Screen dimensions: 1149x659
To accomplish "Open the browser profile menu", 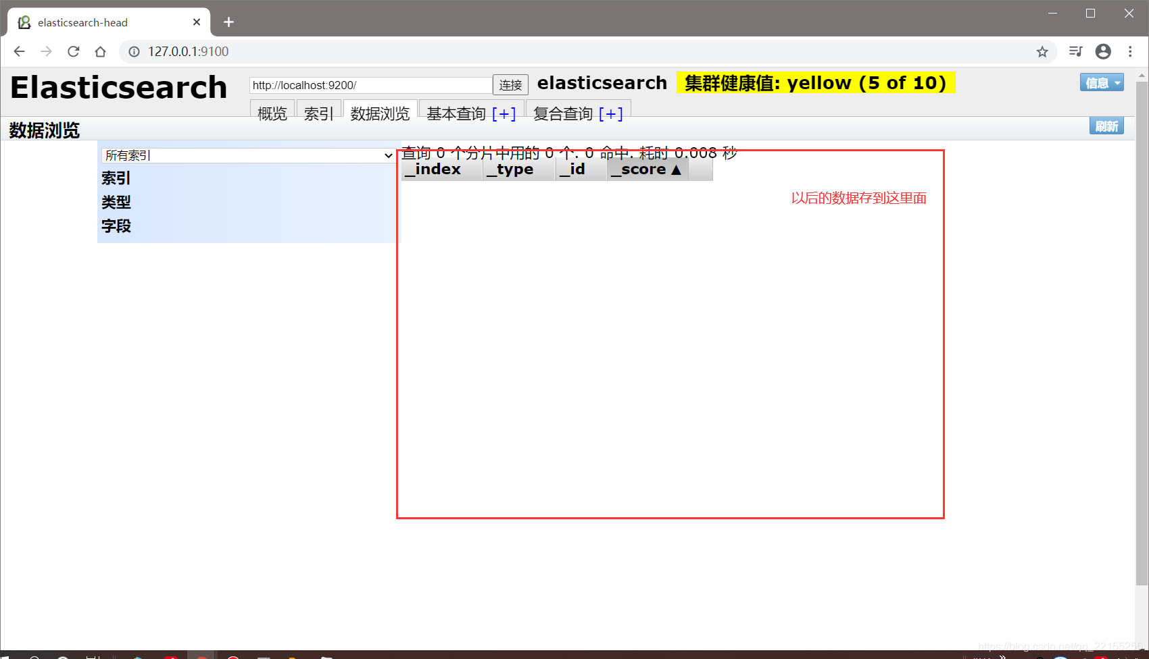I will click(x=1103, y=51).
